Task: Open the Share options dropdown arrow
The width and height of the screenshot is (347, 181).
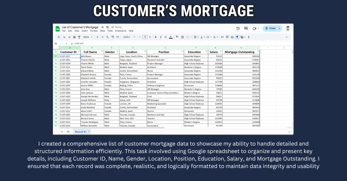Action: tap(279, 28)
